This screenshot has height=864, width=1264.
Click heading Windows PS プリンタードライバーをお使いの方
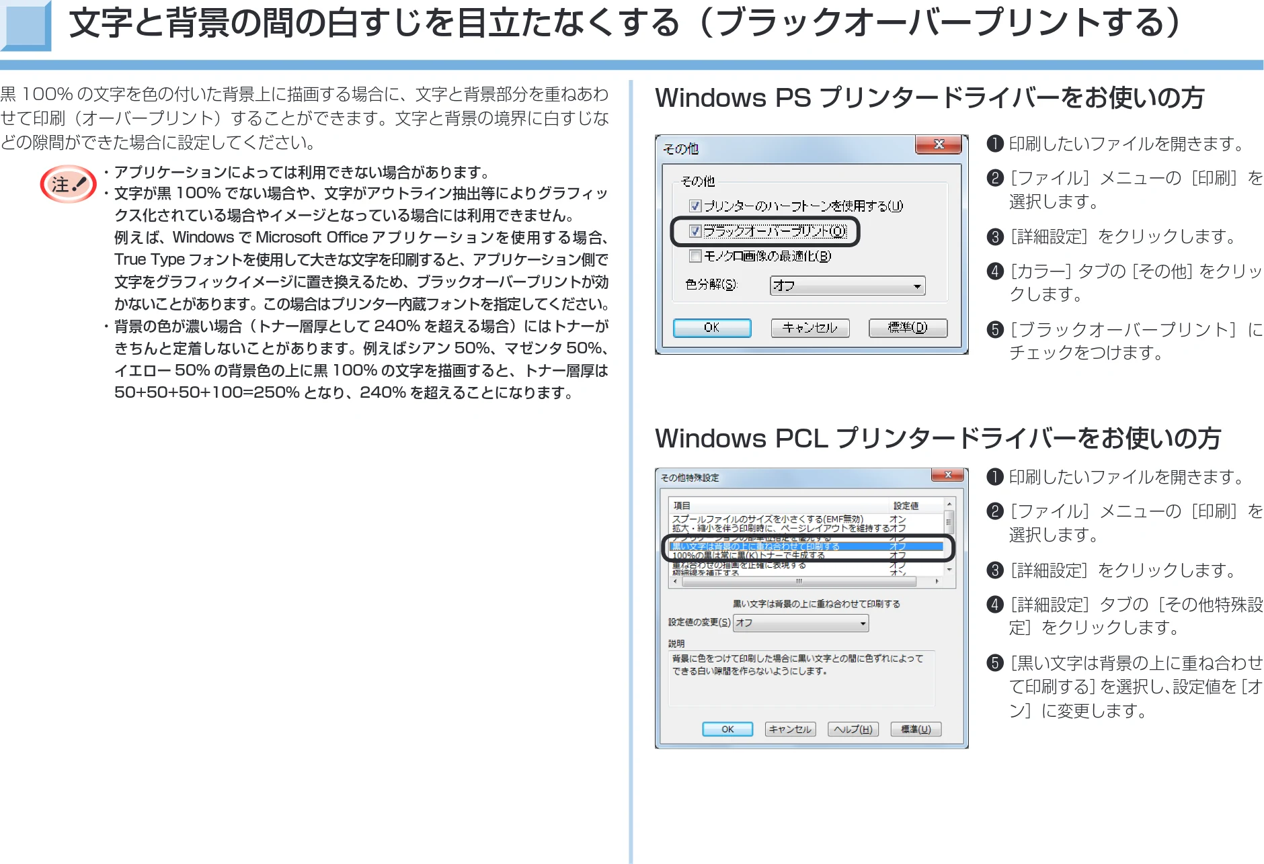929,98
